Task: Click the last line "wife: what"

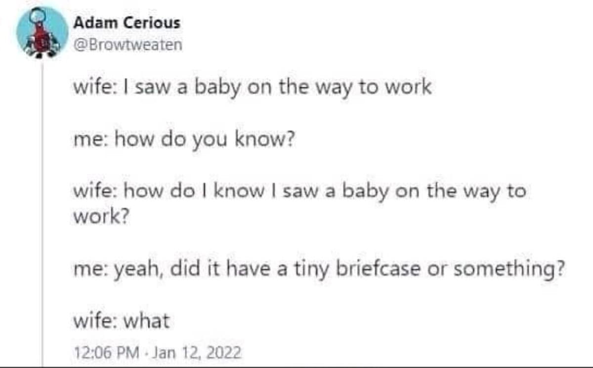Action: pos(121,321)
